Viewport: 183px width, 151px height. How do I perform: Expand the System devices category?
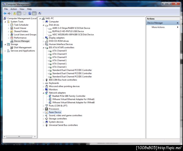(x=43, y=122)
